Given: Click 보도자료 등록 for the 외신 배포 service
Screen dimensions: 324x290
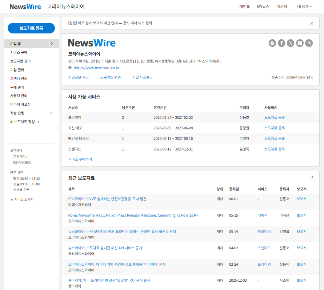Looking at the screenshot, I should 275,128.
